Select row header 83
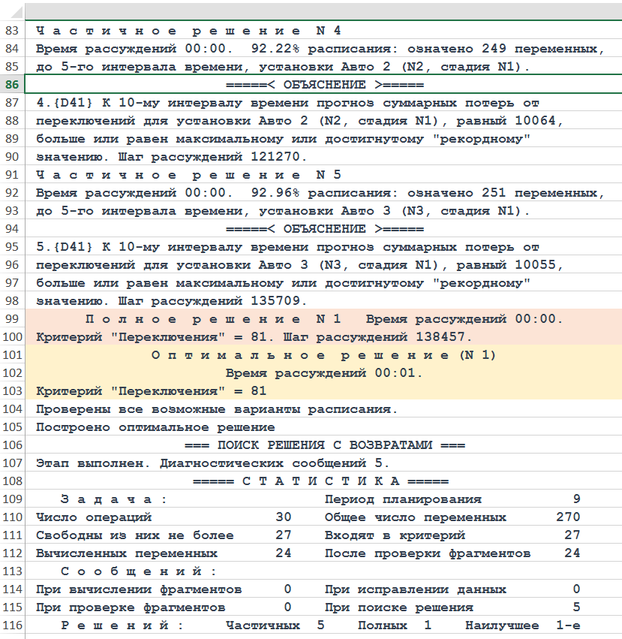622x639 pixels. (x=12, y=31)
